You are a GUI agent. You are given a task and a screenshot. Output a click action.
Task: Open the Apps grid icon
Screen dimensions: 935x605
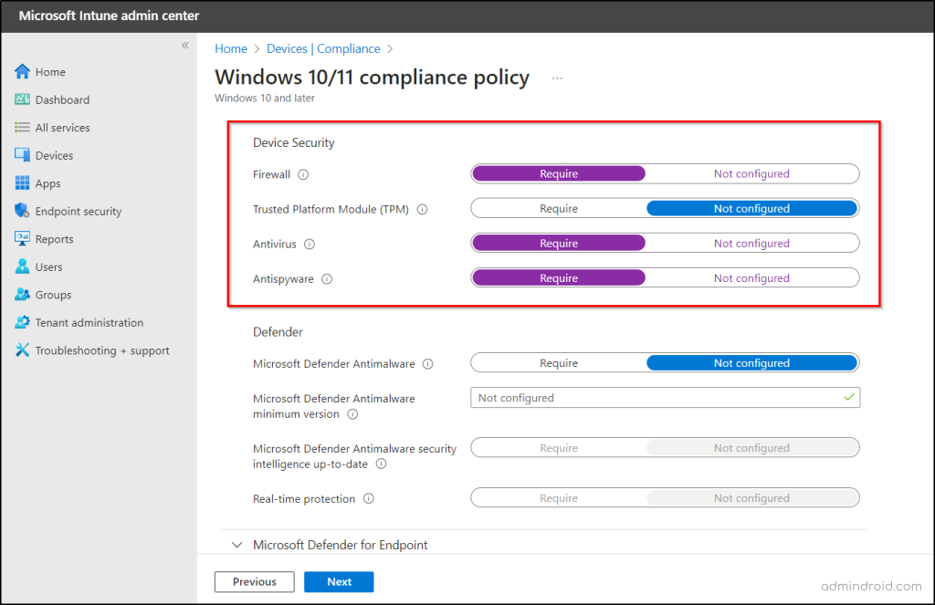(x=23, y=183)
